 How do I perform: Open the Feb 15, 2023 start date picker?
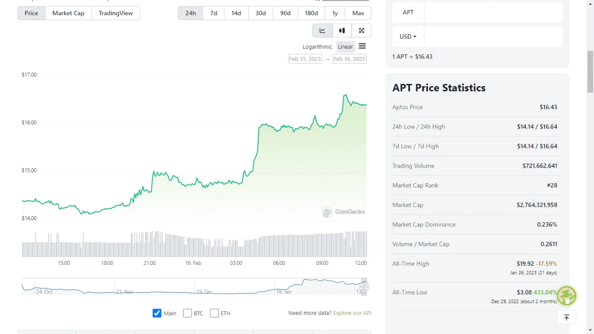click(x=305, y=59)
